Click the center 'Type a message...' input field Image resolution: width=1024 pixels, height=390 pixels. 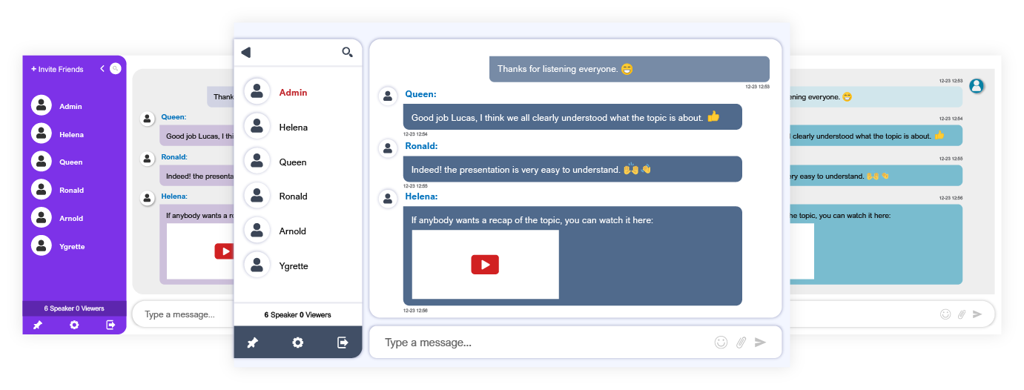click(x=541, y=343)
